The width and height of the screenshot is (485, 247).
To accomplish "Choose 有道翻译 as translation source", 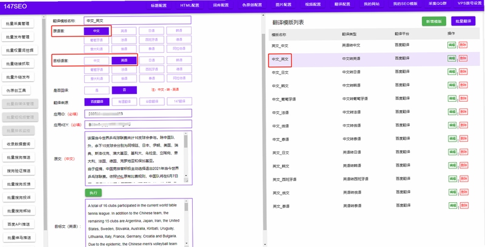I will click(124, 102).
